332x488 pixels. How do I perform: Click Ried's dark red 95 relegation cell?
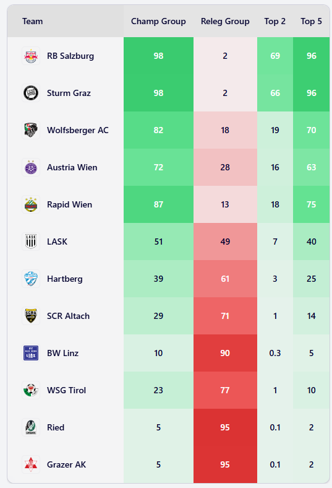(225, 427)
